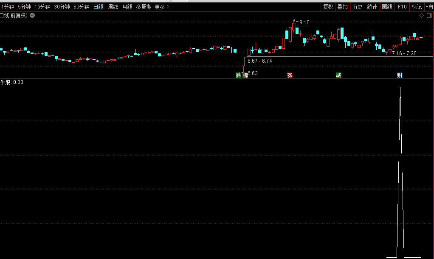Click the green 跌 event marker icon
The height and width of the screenshot is (259, 434).
click(x=239, y=75)
